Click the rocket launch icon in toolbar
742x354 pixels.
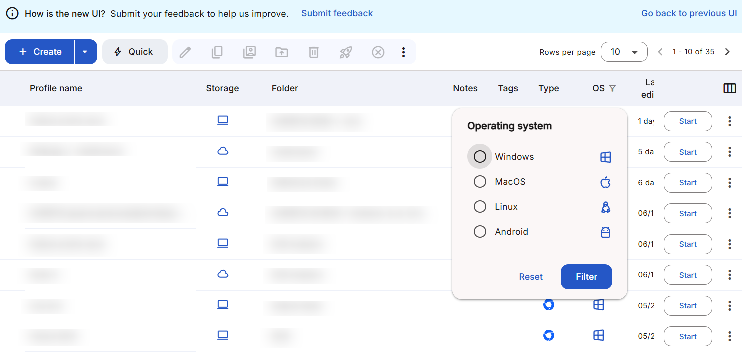tap(345, 52)
